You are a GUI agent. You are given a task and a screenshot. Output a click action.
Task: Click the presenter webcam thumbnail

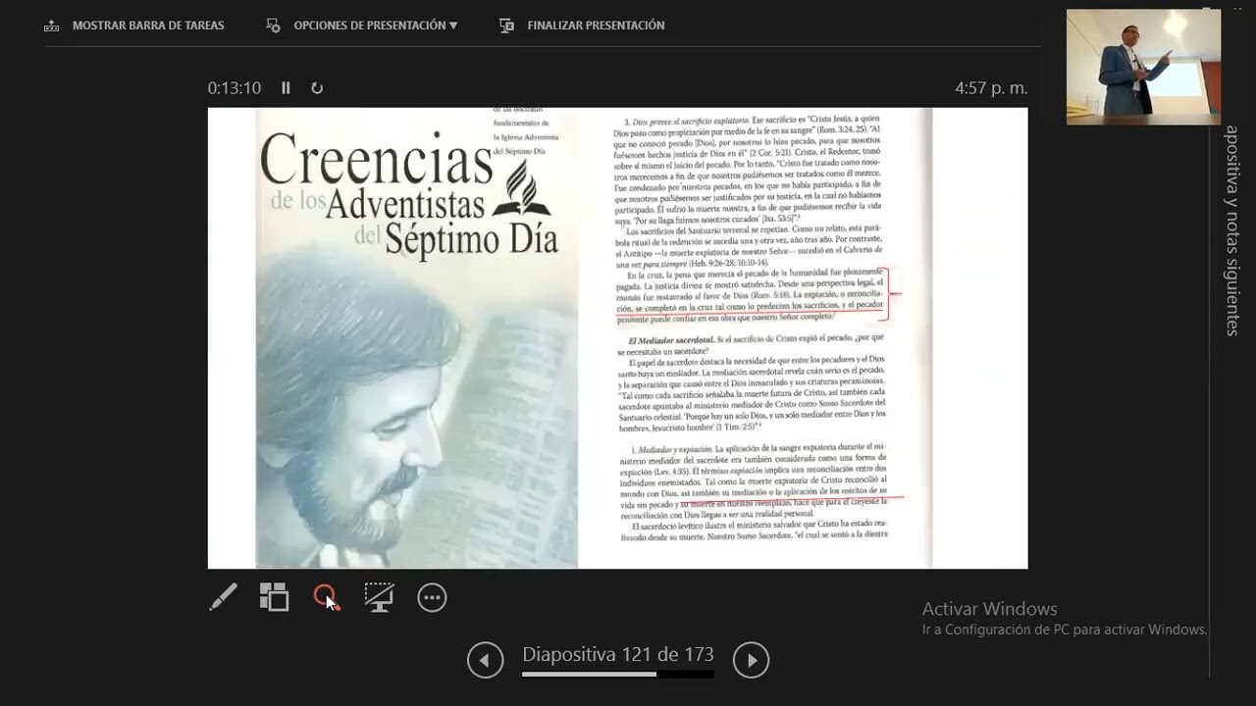pyautogui.click(x=1143, y=67)
